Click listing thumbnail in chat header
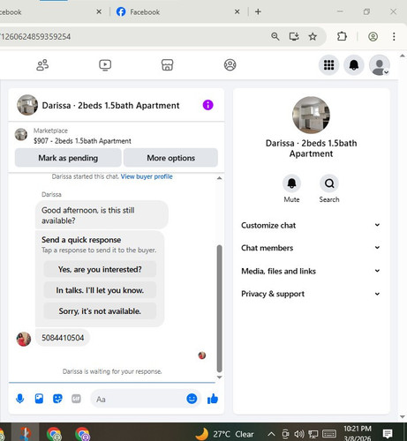407x441 pixels. coord(27,105)
